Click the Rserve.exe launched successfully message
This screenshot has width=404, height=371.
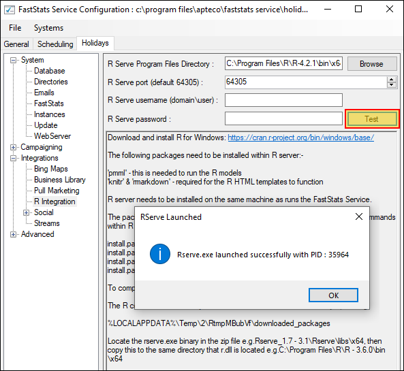[263, 255]
